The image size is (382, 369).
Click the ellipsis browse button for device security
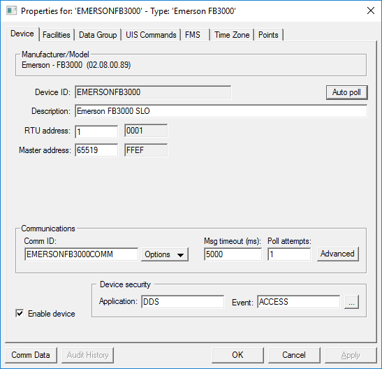[351, 302]
